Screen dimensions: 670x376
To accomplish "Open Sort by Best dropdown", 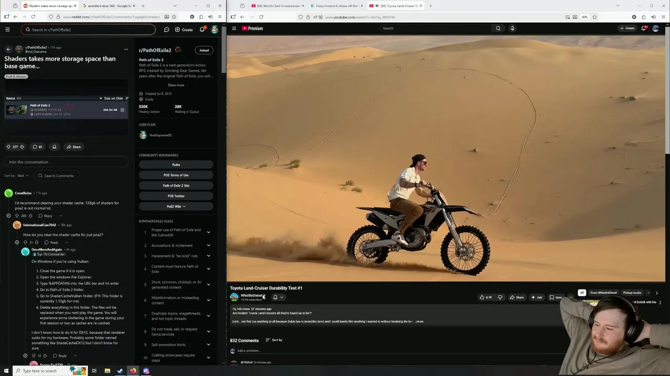I will tap(23, 175).
